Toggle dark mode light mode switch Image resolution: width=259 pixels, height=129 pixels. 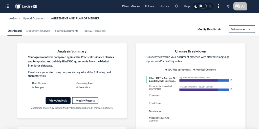coord(203,6)
